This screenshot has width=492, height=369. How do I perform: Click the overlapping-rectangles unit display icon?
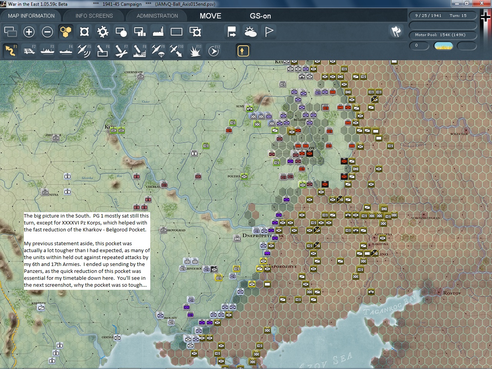point(10,32)
